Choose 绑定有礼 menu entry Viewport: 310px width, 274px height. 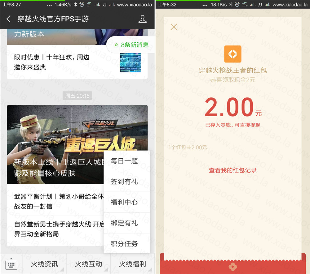click(127, 223)
